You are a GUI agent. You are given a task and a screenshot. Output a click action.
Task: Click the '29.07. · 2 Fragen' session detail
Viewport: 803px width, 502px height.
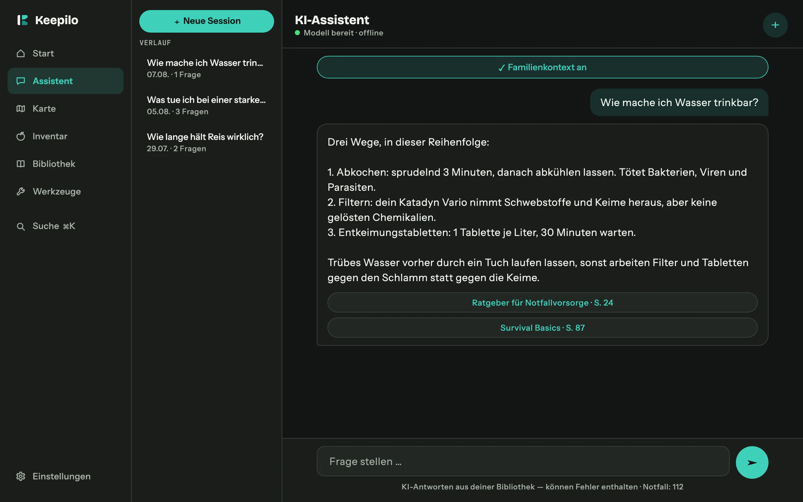click(177, 148)
